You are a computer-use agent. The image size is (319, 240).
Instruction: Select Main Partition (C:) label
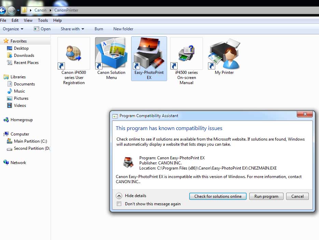click(30, 141)
